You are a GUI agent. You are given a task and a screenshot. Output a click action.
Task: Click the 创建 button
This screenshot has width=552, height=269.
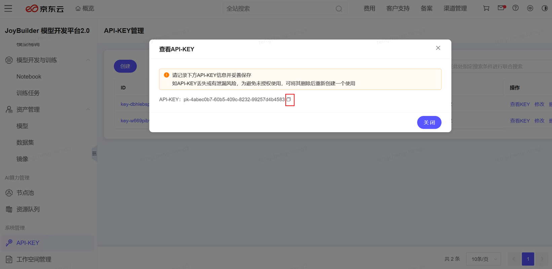point(125,66)
